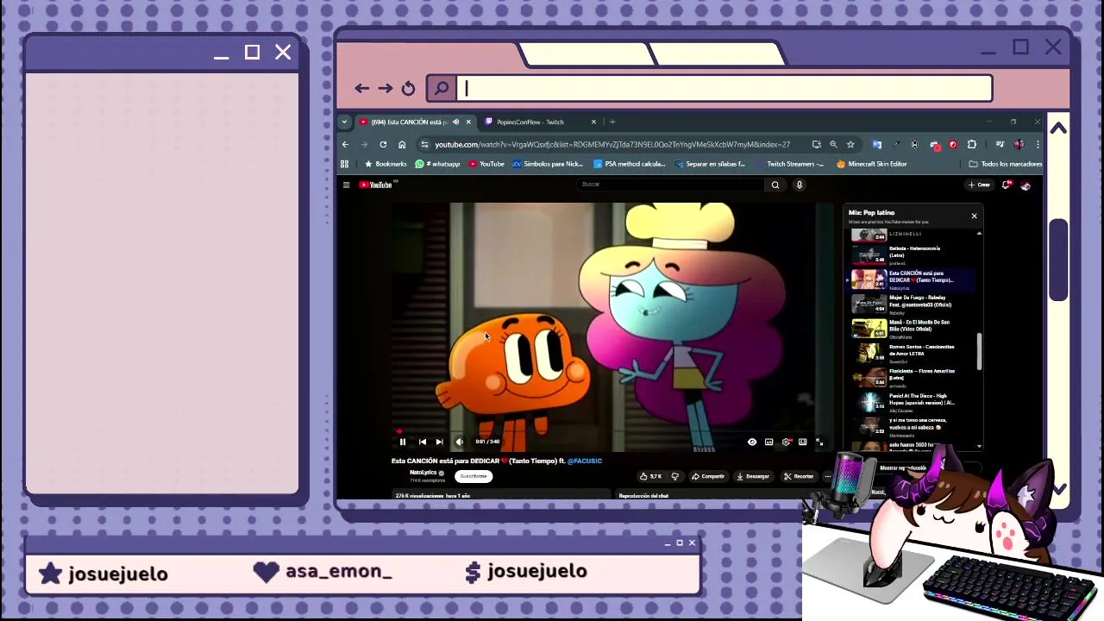Click the playlist scrollbar down arrow

(x=979, y=446)
